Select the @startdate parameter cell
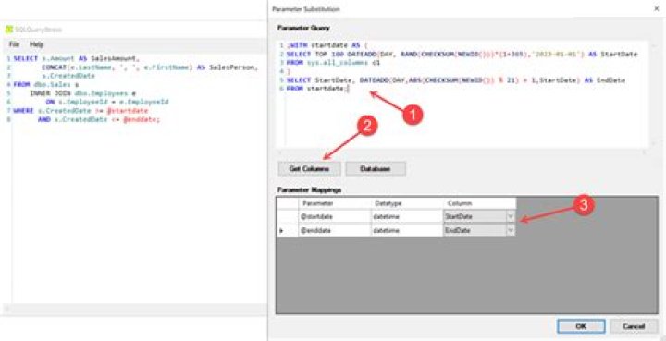This screenshot has width=666, height=341. pos(334,217)
